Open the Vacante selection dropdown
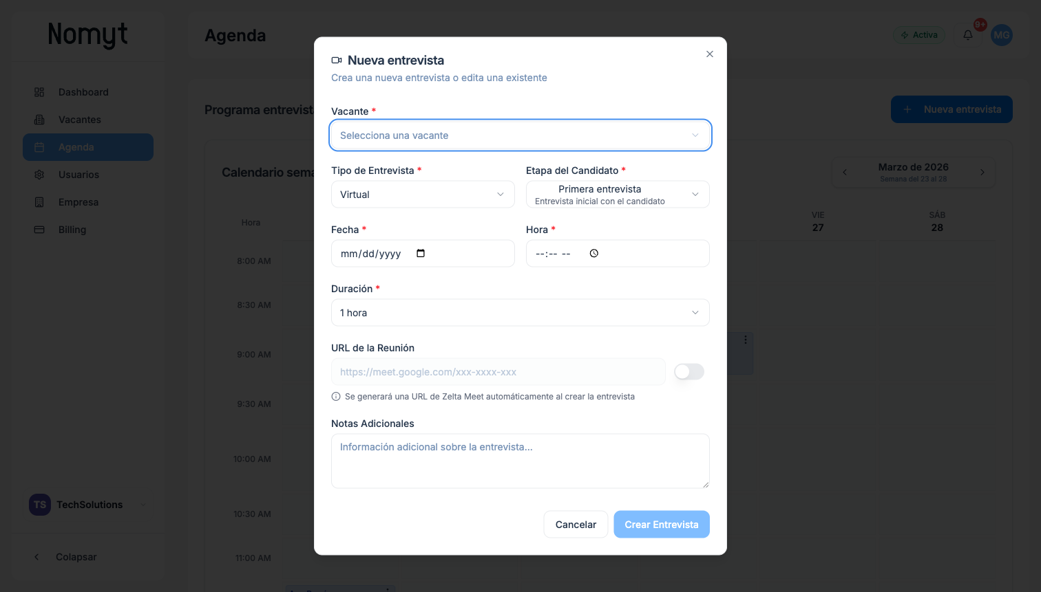 (520, 135)
